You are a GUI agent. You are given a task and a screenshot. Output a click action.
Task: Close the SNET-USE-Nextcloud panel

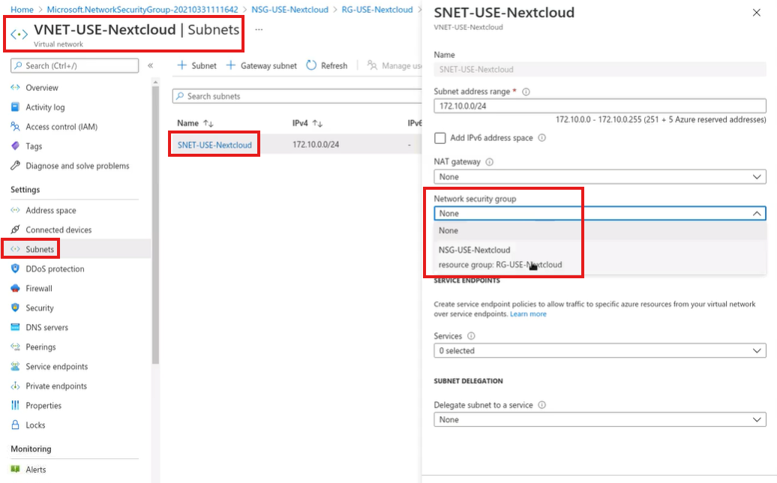click(x=756, y=13)
